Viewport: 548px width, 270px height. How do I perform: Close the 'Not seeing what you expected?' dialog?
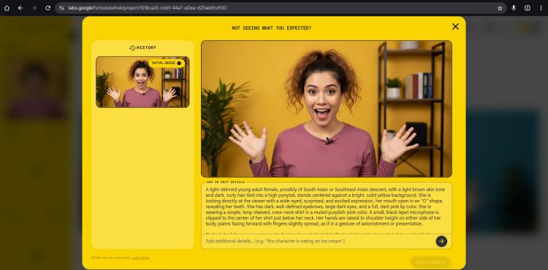[x=455, y=26]
